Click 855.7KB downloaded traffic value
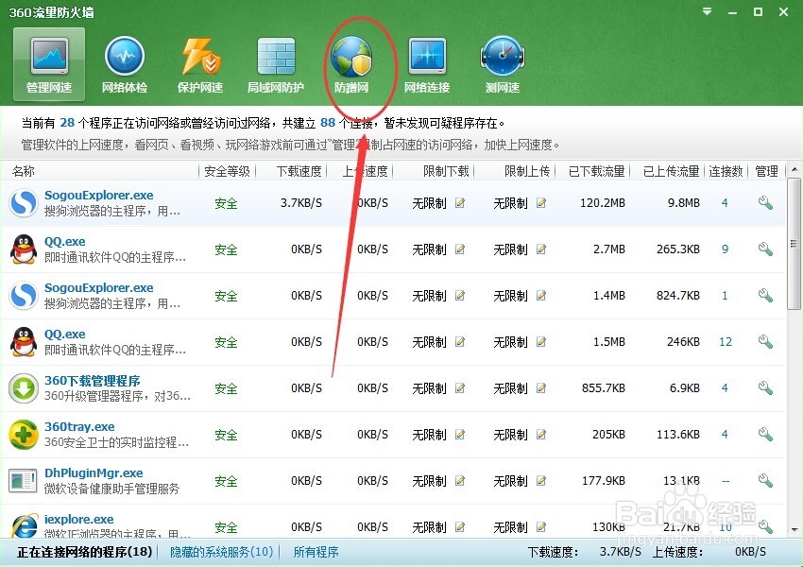The image size is (803, 567). (604, 388)
